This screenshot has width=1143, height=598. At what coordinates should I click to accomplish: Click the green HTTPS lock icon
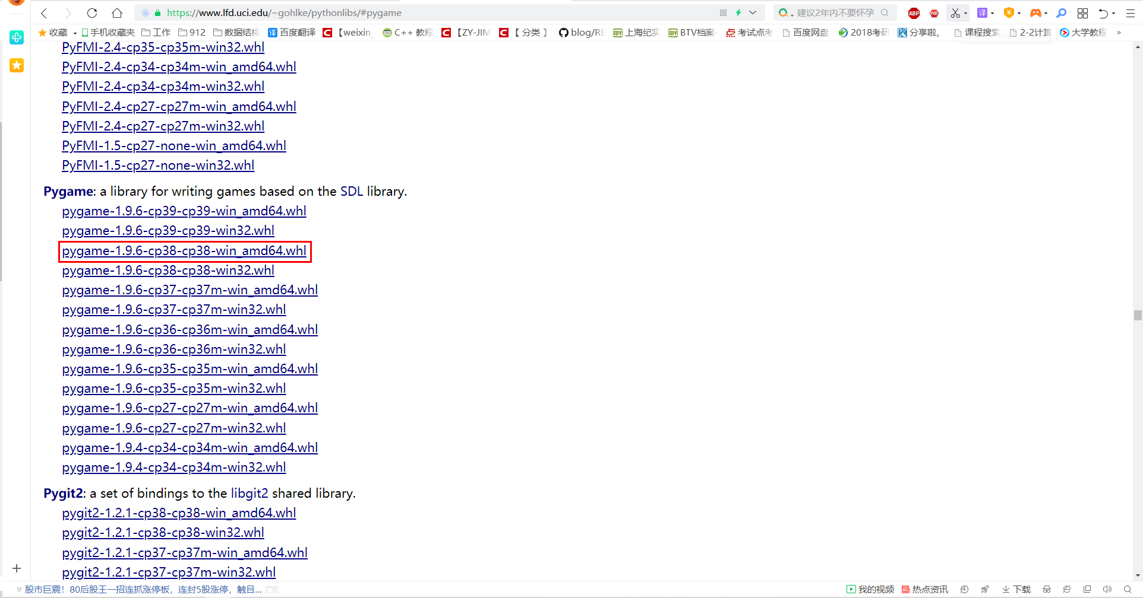click(157, 13)
